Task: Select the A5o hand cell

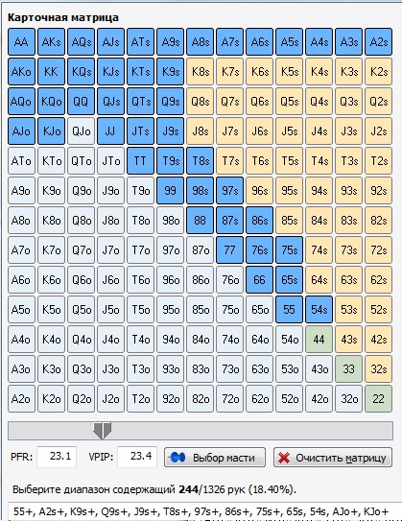Action: (22, 309)
